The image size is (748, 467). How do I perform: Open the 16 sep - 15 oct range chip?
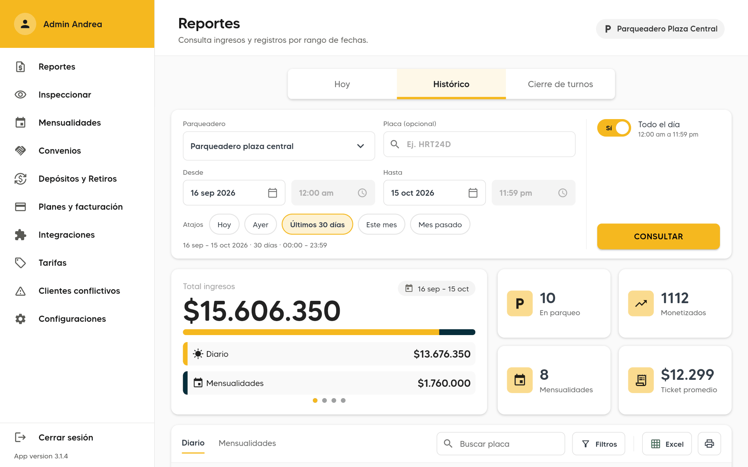click(x=436, y=289)
